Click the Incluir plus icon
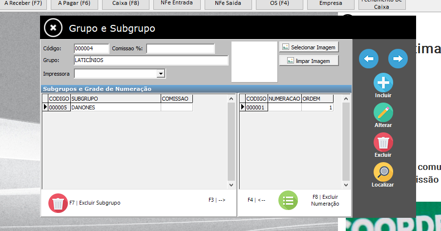 (383, 83)
